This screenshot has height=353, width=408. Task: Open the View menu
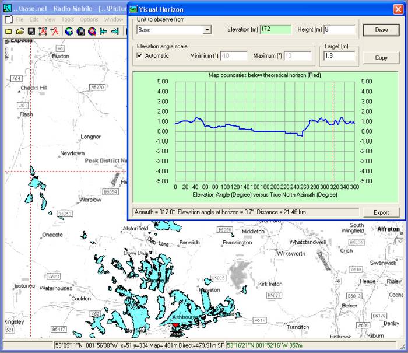tap(50, 19)
